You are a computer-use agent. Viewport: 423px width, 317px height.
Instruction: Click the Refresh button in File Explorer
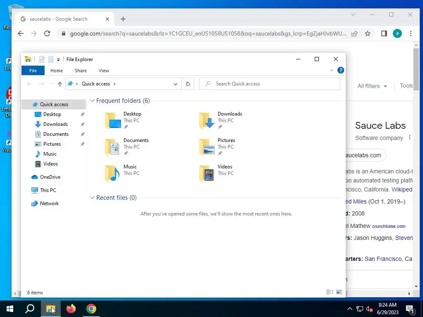188,84
